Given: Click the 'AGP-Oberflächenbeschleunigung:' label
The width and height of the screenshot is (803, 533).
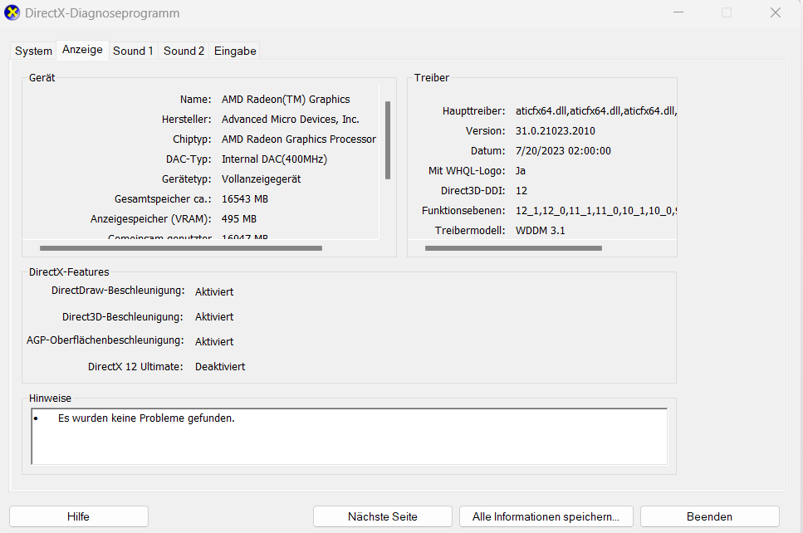Looking at the screenshot, I should [105, 340].
